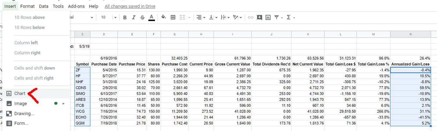This screenshot has height=131, width=437.
Task: Open the Data menu
Action: coord(43,6)
